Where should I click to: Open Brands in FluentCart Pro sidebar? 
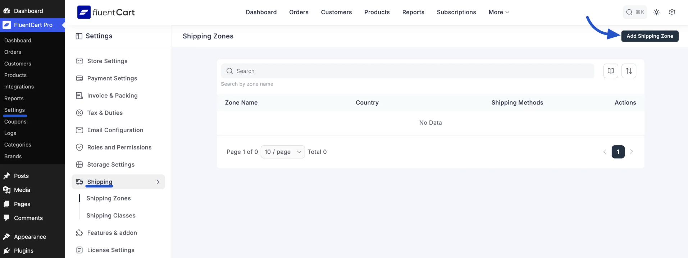point(13,156)
